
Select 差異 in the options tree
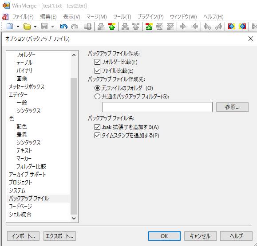click(22, 135)
